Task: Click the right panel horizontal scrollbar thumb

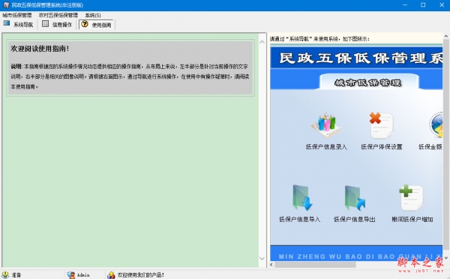Action: click(x=315, y=265)
